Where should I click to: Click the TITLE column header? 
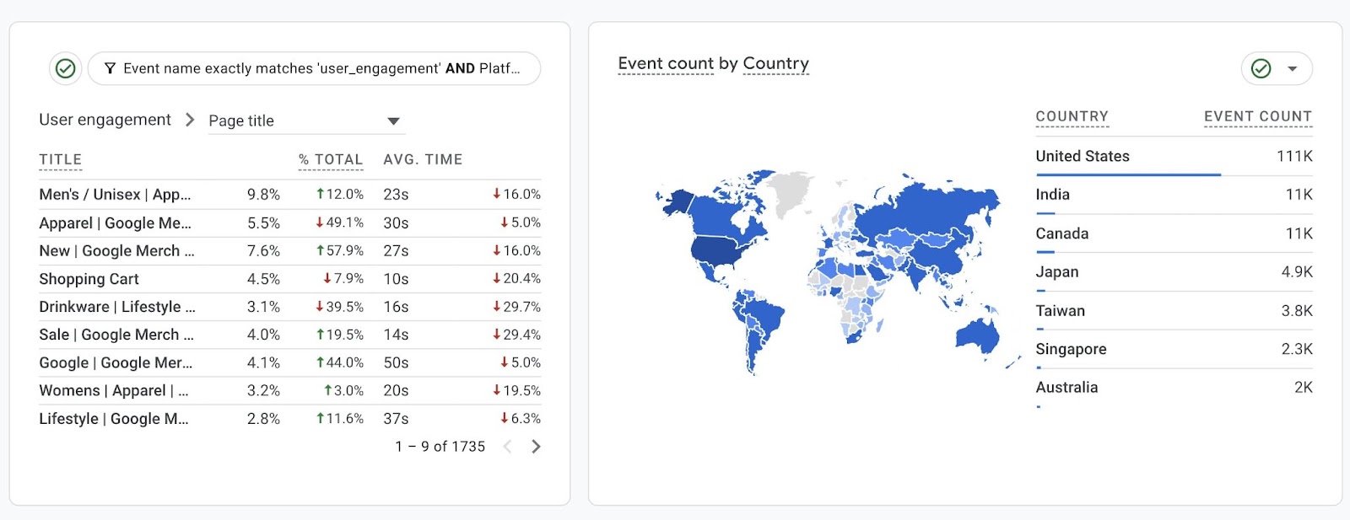(x=60, y=159)
